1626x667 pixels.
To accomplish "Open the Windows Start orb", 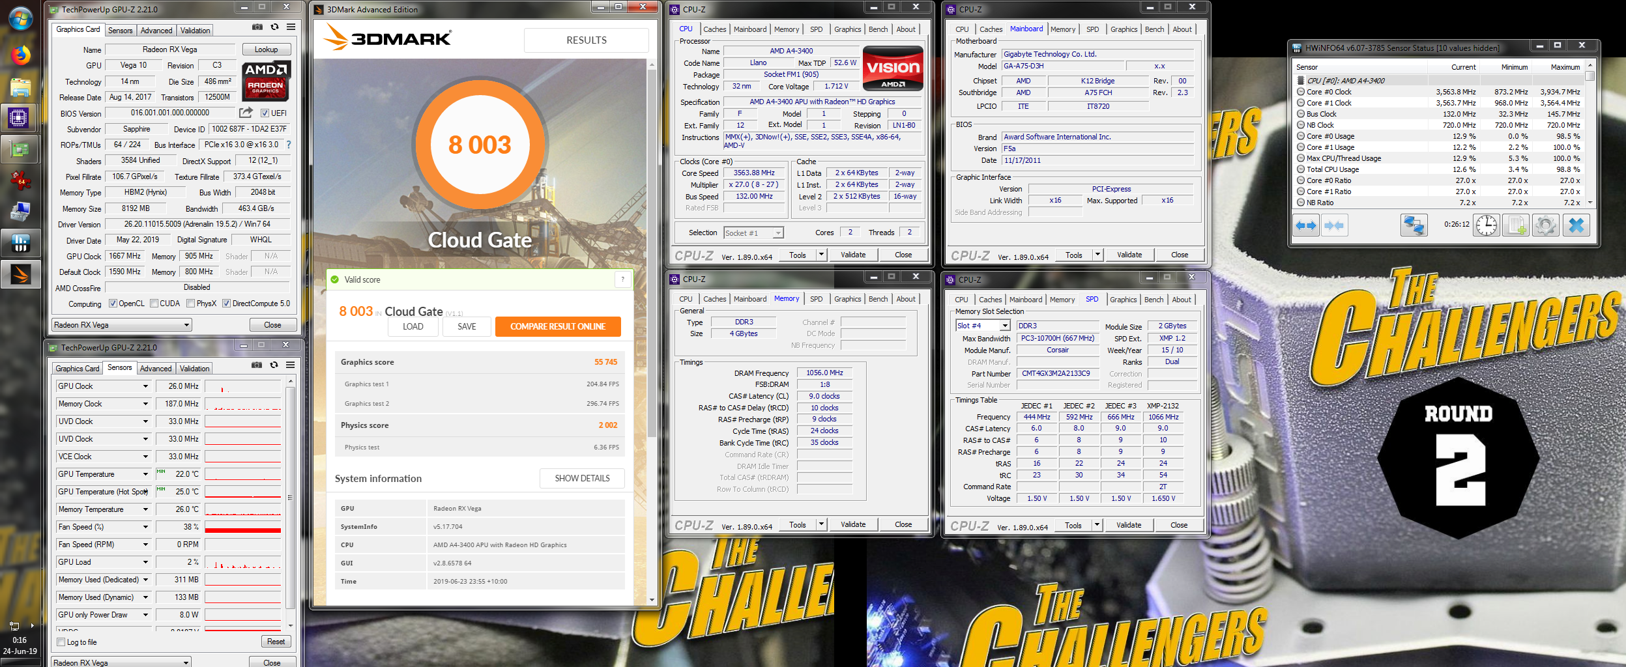I will 20,19.
